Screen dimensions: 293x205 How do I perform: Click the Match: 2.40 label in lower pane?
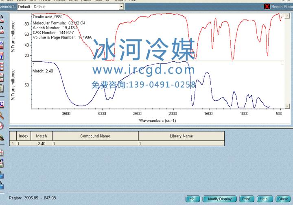click(43, 71)
